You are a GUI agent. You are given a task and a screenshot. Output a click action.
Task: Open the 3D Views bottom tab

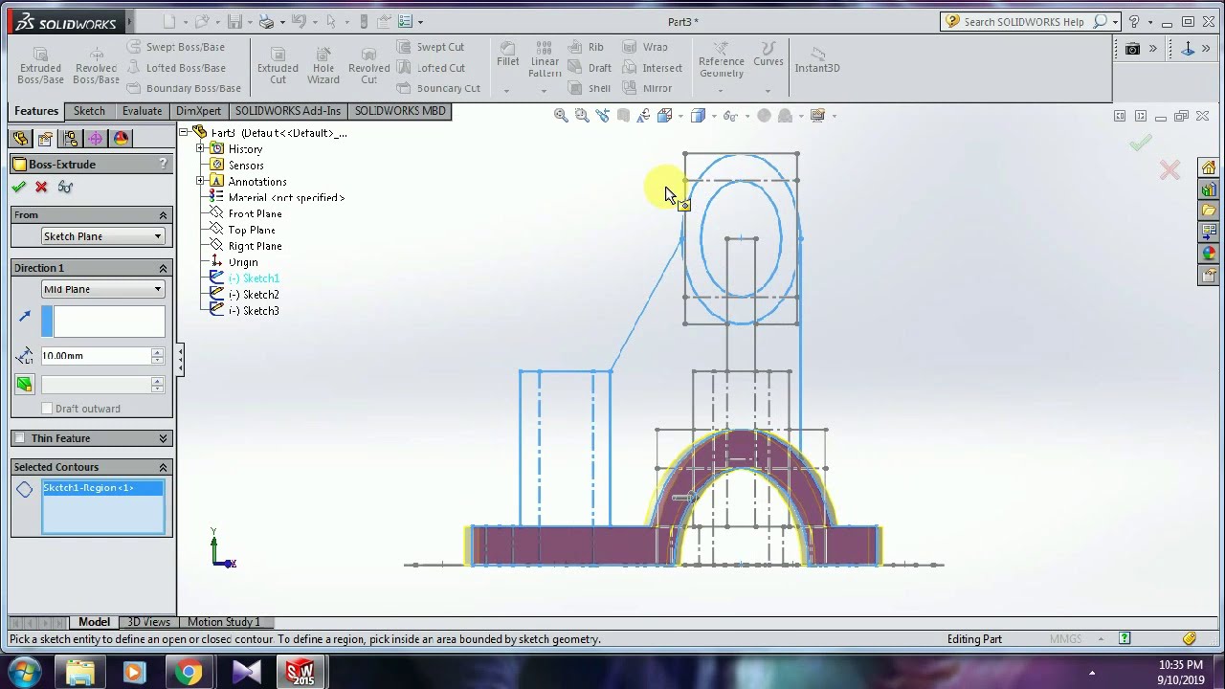coord(149,622)
